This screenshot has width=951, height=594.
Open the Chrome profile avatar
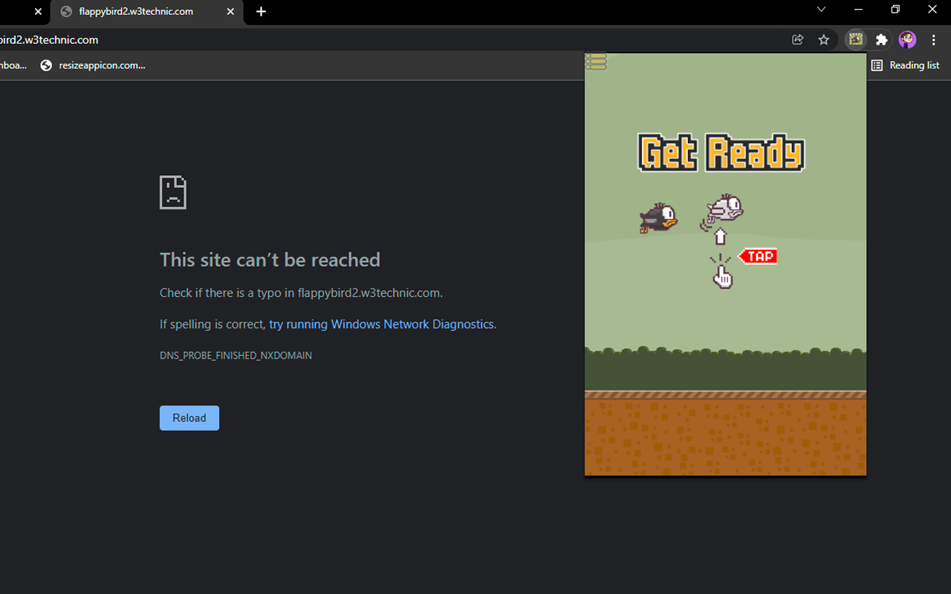point(907,40)
